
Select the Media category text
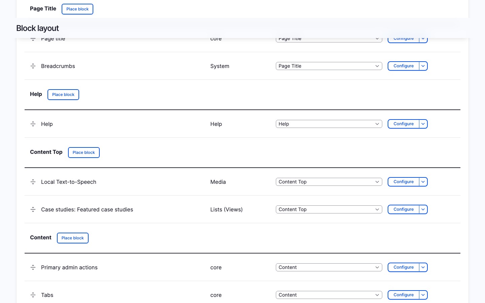pyautogui.click(x=218, y=182)
